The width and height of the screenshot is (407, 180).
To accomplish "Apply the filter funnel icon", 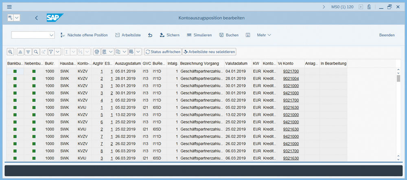I will [x=51, y=52].
